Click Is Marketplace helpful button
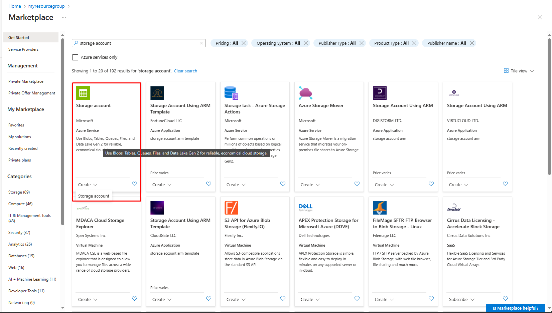 pyautogui.click(x=515, y=308)
